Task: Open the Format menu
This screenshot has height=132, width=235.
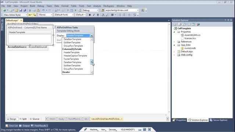Action: [65, 6]
